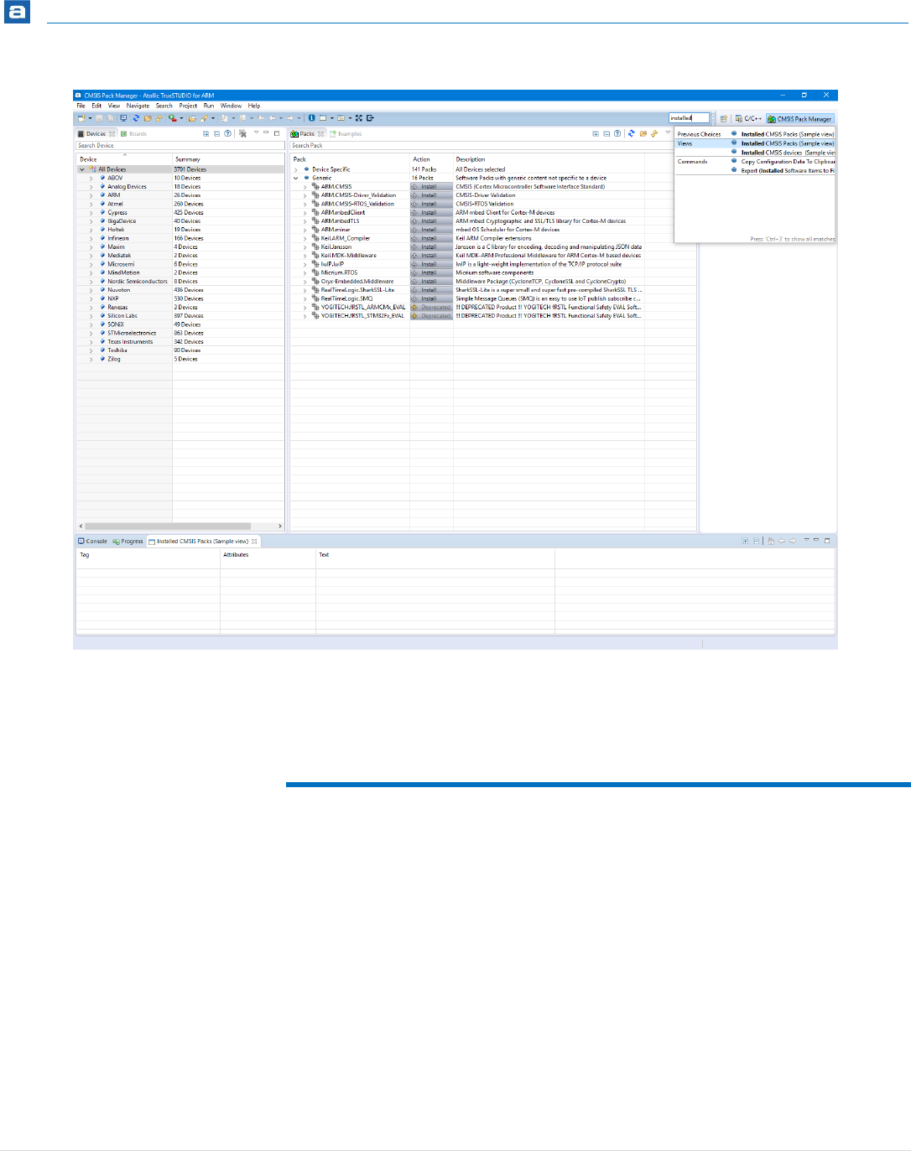911x1151 pixels.
Task: Collapse the Generic packs group
Action: point(296,178)
